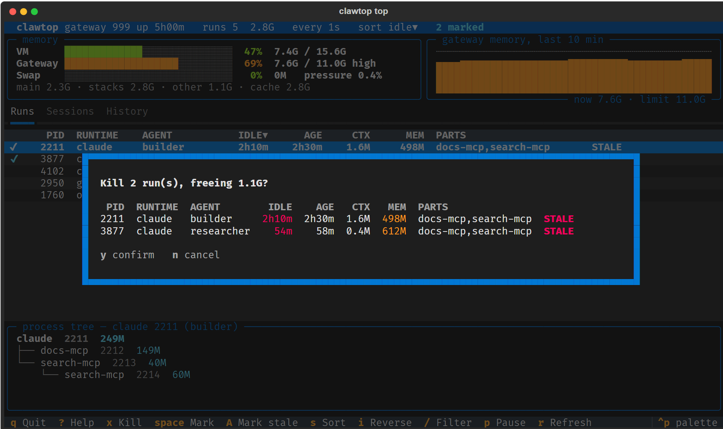The height and width of the screenshot is (429, 723).
Task: Confirm kill with y confirm
Action: pos(127,255)
